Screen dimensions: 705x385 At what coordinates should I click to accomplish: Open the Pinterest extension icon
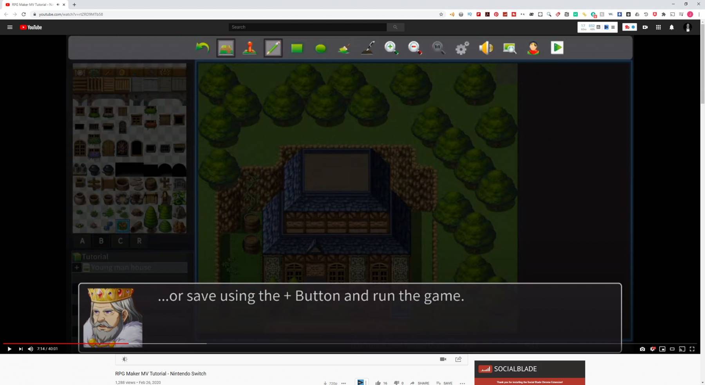click(496, 14)
